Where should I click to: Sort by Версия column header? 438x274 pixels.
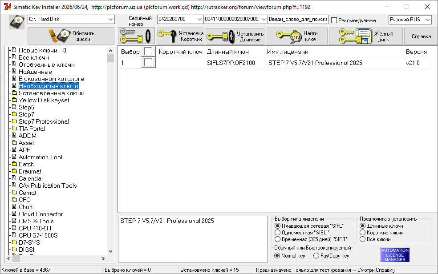(417, 52)
